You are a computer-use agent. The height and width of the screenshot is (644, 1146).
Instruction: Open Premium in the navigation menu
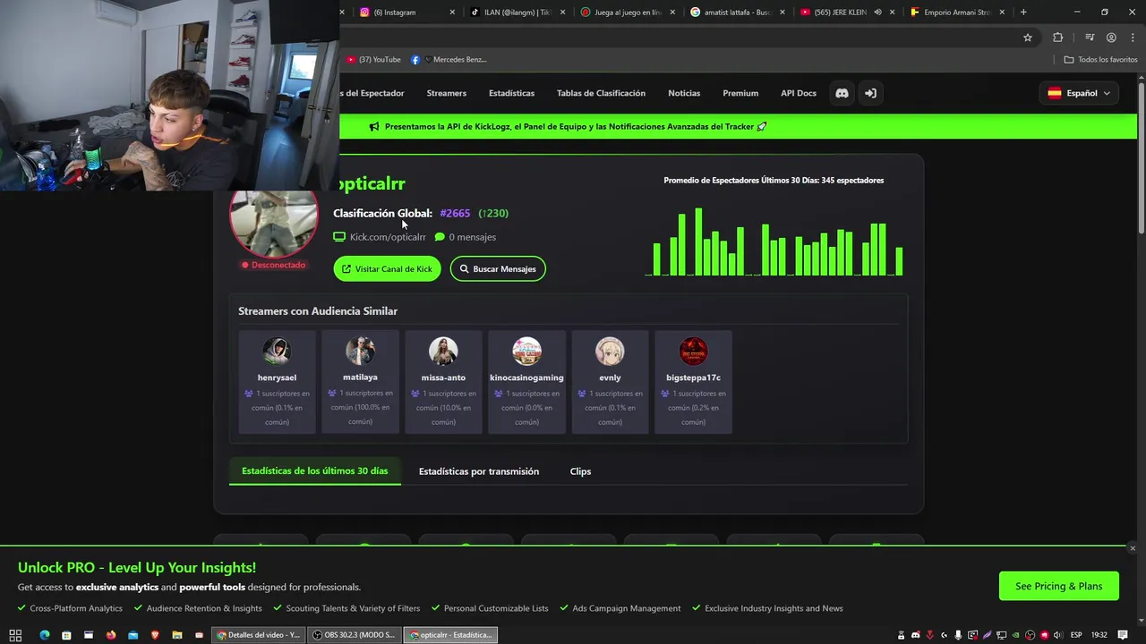[740, 93]
